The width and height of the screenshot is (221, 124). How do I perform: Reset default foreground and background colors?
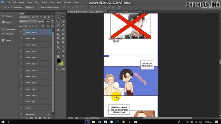pyautogui.click(x=58, y=65)
